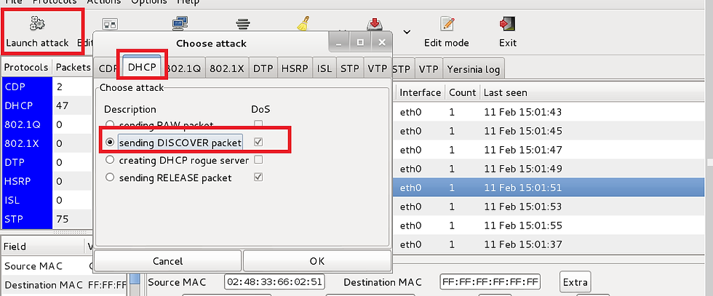This screenshot has height=296, width=713.
Task: Select DTP in the Protocols list
Action: point(26,162)
